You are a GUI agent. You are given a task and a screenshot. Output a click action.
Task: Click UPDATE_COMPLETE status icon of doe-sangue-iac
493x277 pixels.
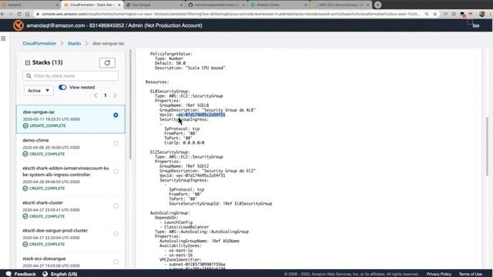25,125
